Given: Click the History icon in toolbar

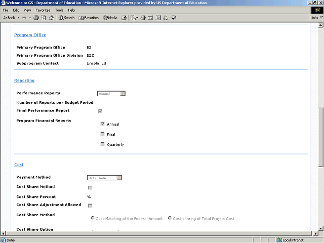Looking at the screenshot, I should [124, 18].
